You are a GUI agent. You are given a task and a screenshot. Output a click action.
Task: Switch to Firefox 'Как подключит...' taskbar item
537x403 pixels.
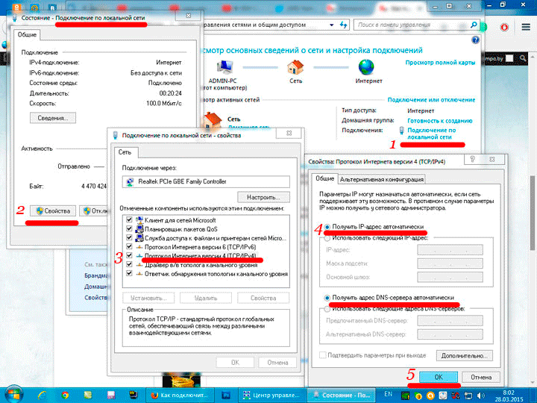tap(180, 395)
